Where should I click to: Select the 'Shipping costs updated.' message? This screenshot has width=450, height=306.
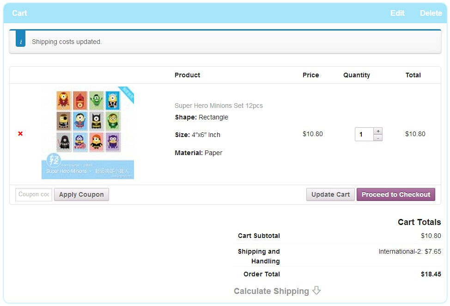coord(67,42)
